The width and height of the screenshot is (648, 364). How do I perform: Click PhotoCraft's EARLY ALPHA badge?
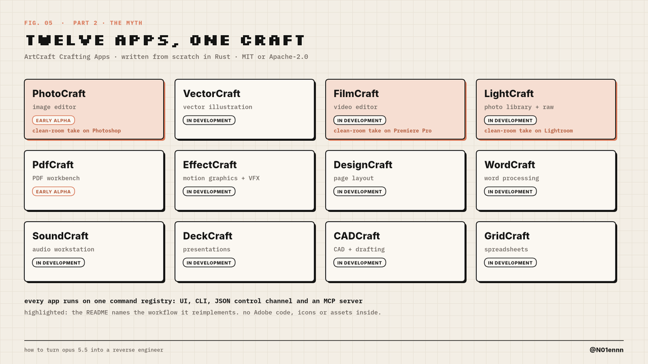pos(53,120)
